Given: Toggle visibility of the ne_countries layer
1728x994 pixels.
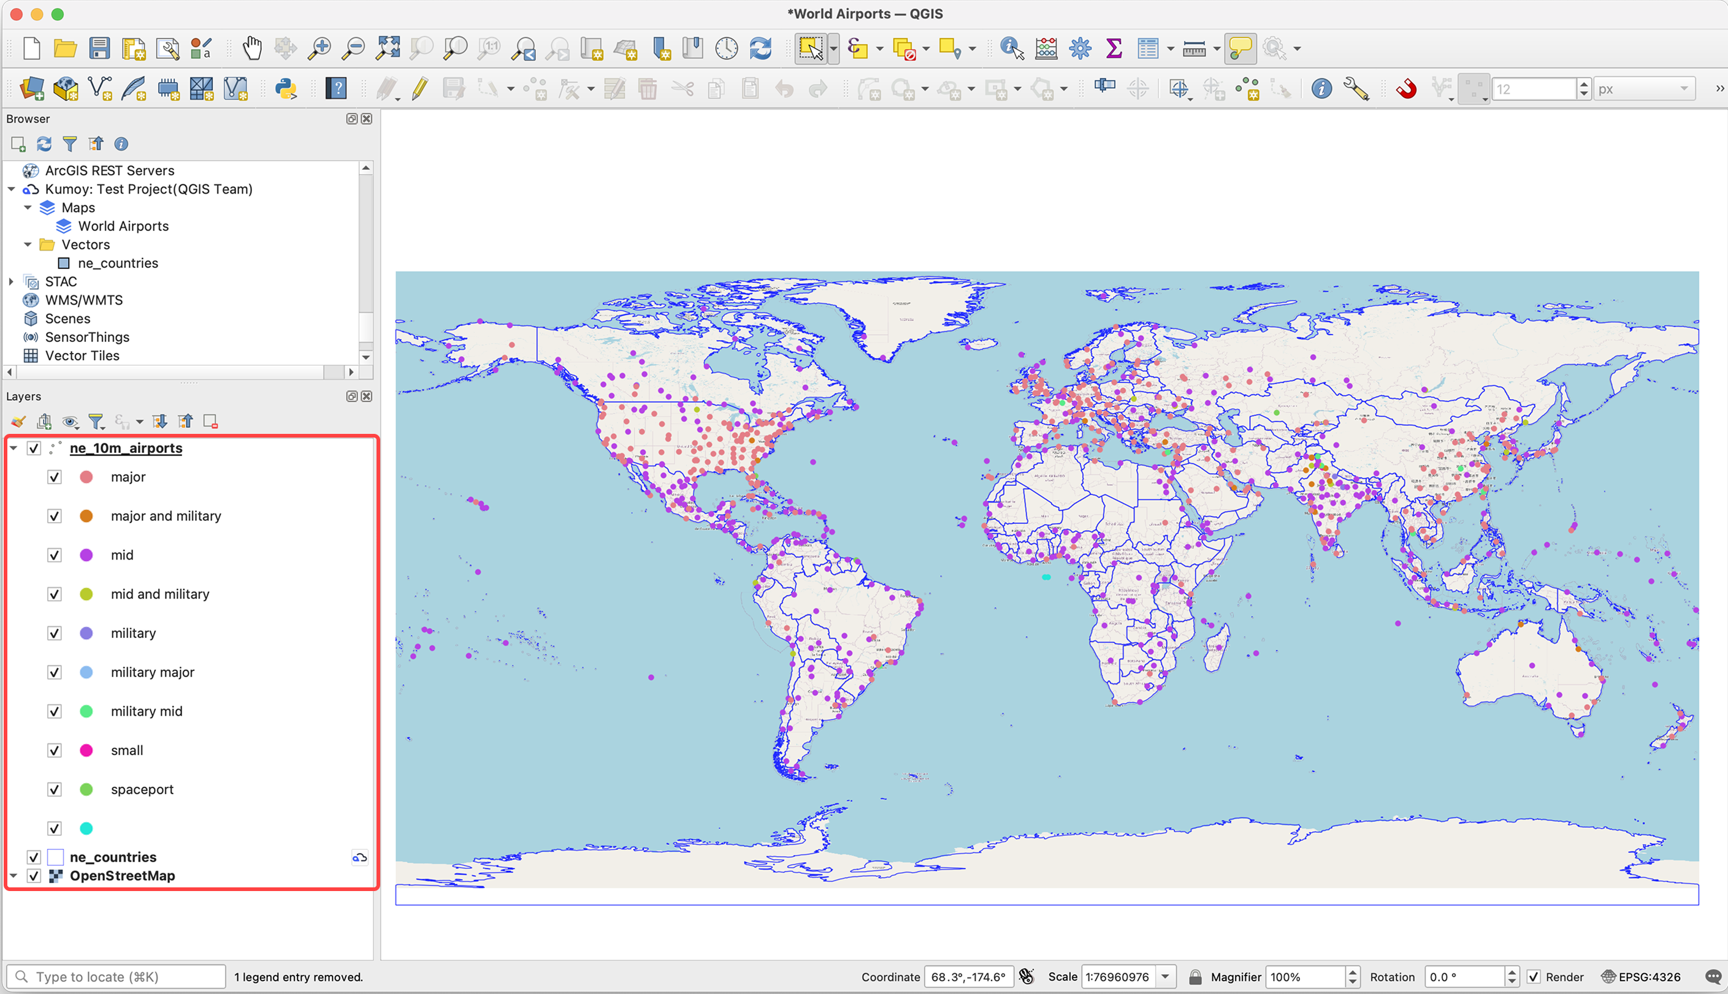Looking at the screenshot, I should click(34, 857).
